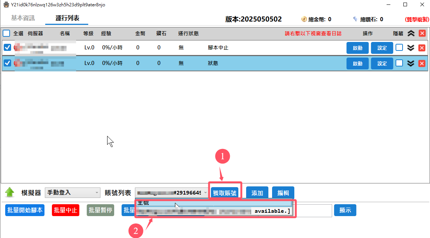This screenshot has height=238, width=430.
Task: Select 主號 in the account dropdown list
Action: coord(214,203)
